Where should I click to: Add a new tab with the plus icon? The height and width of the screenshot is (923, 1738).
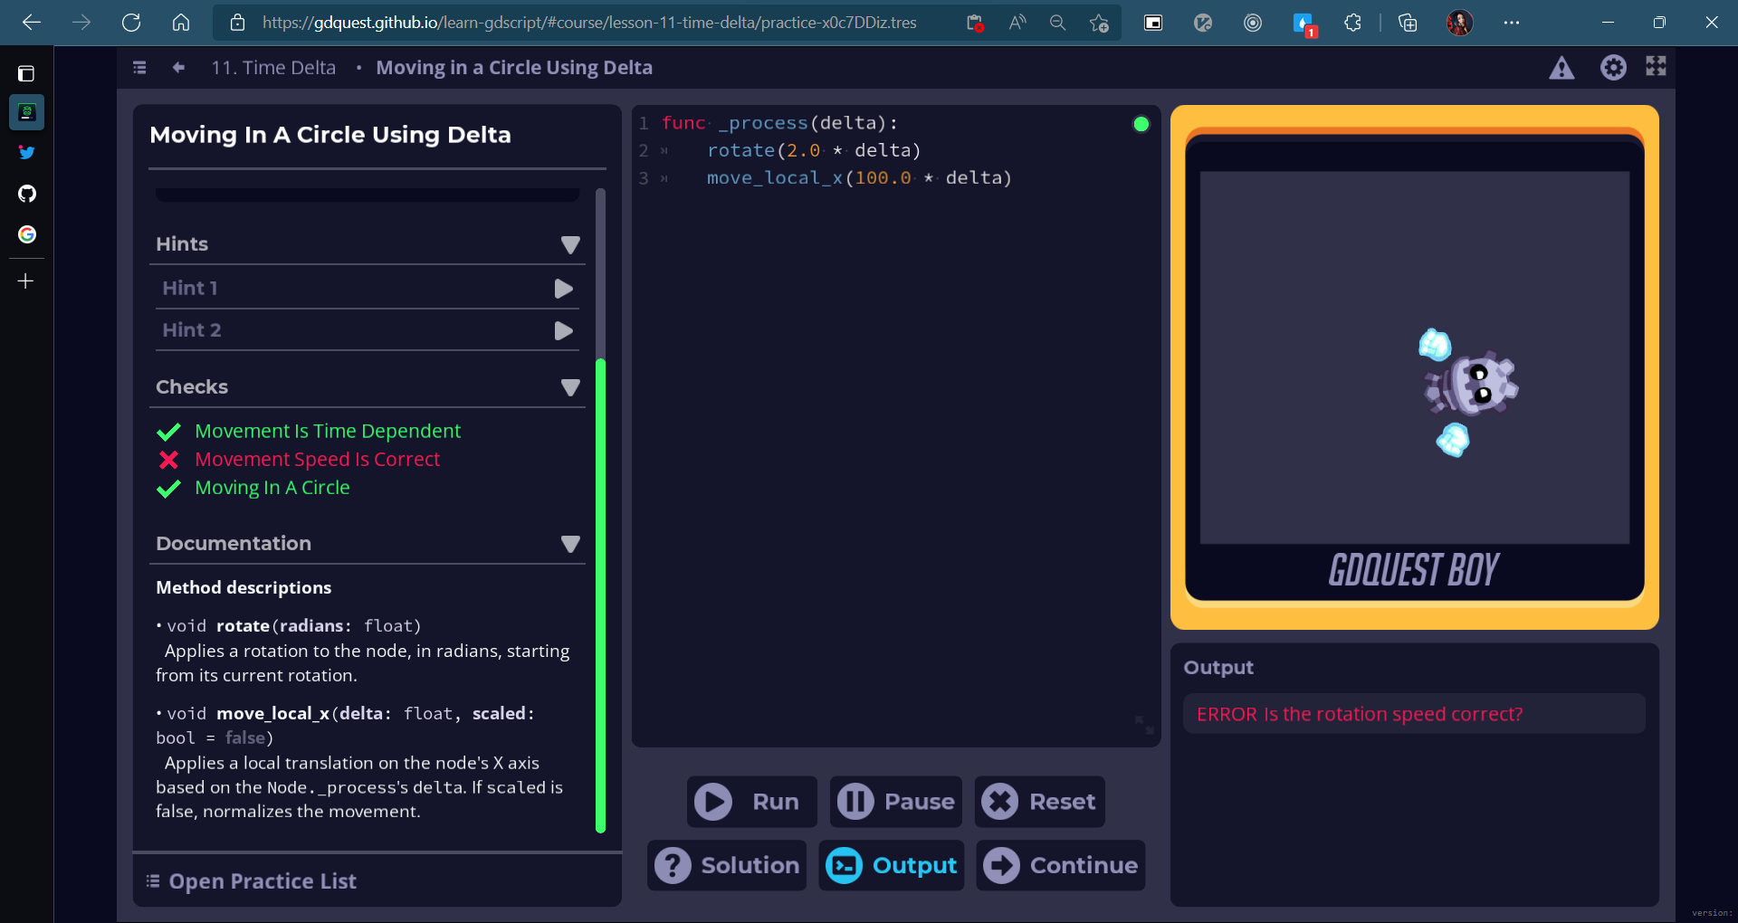[x=26, y=281]
